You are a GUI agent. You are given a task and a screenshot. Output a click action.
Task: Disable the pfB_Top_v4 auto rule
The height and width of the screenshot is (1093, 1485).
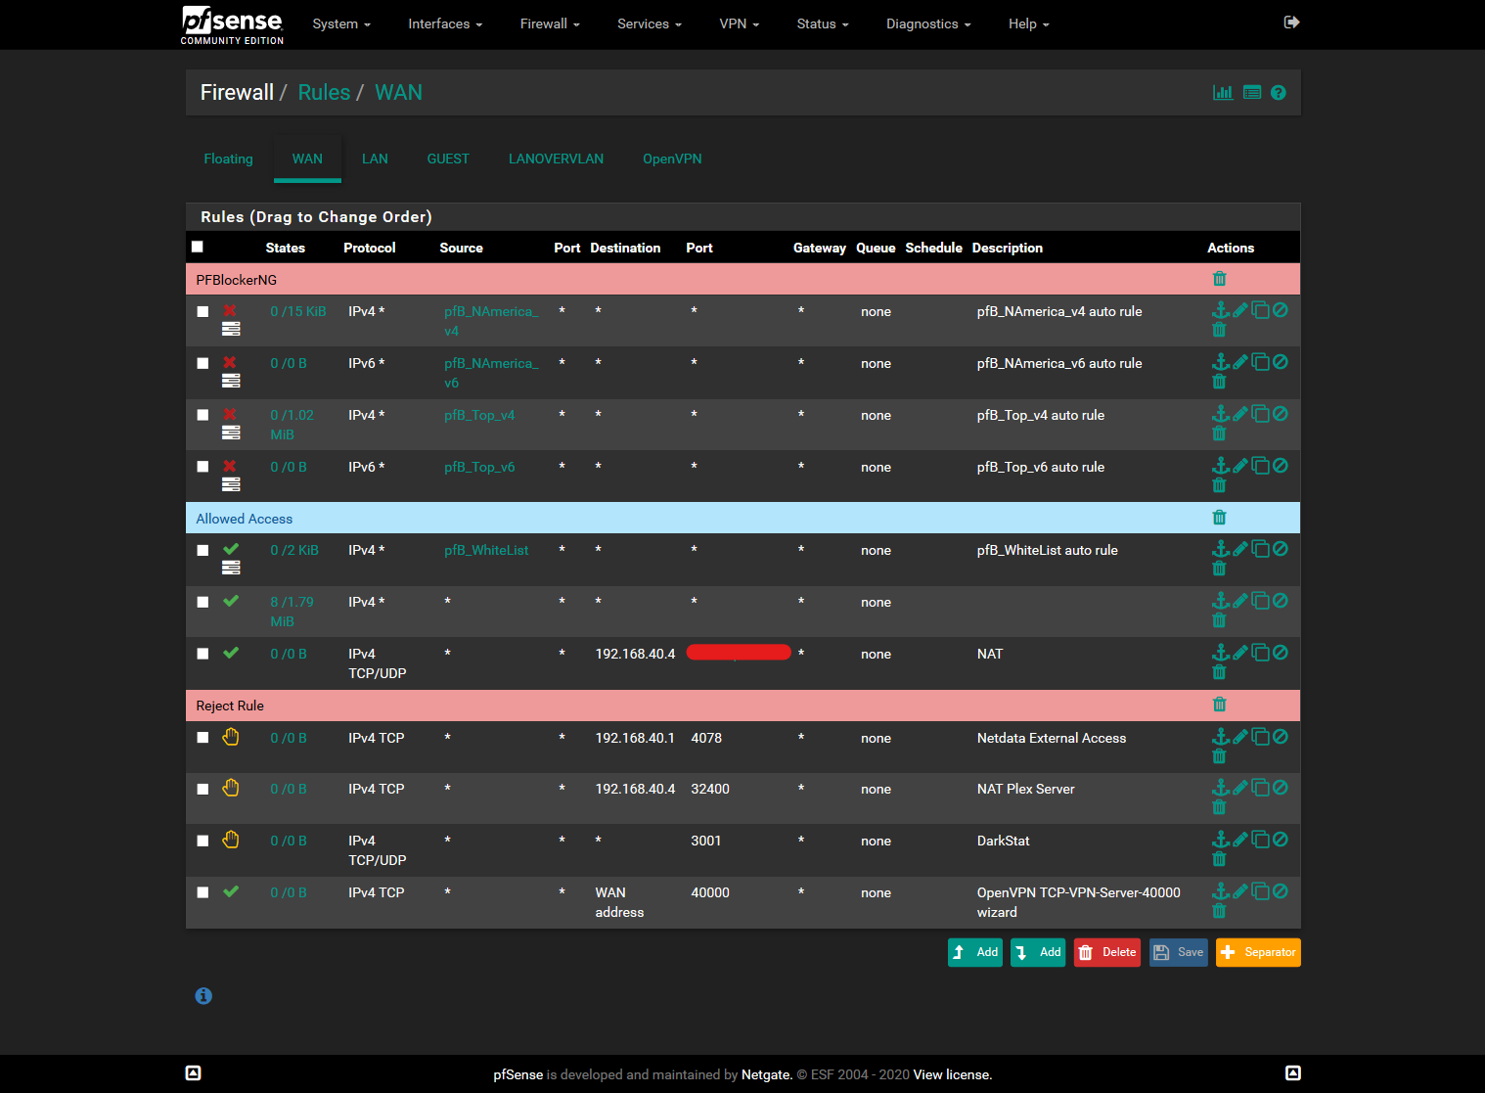click(x=1281, y=414)
